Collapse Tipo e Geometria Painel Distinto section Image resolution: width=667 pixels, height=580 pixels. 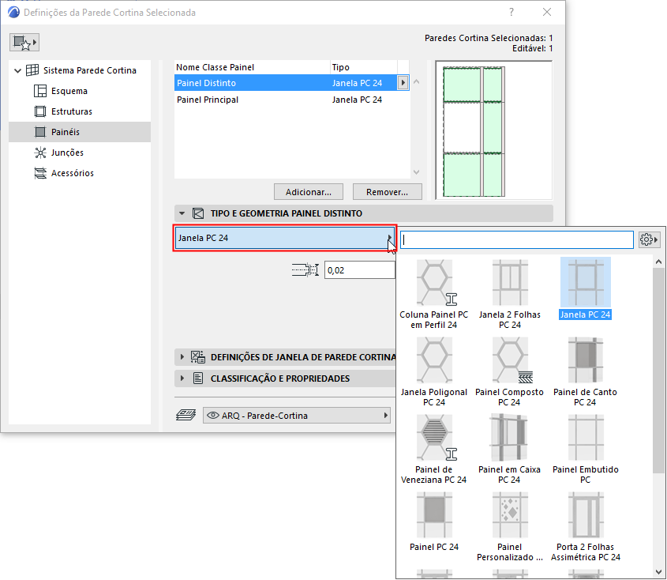[182, 213]
